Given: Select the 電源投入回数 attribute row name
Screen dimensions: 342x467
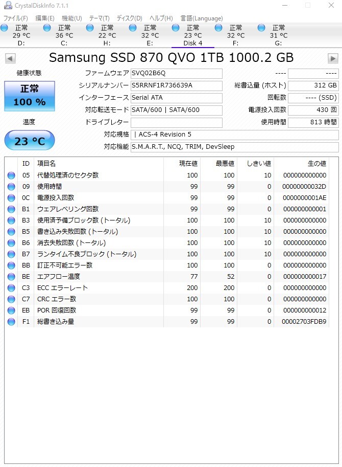Looking at the screenshot, I should pos(56,198).
